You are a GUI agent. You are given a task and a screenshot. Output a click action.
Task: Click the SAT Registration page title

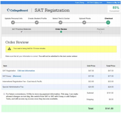[52, 10]
